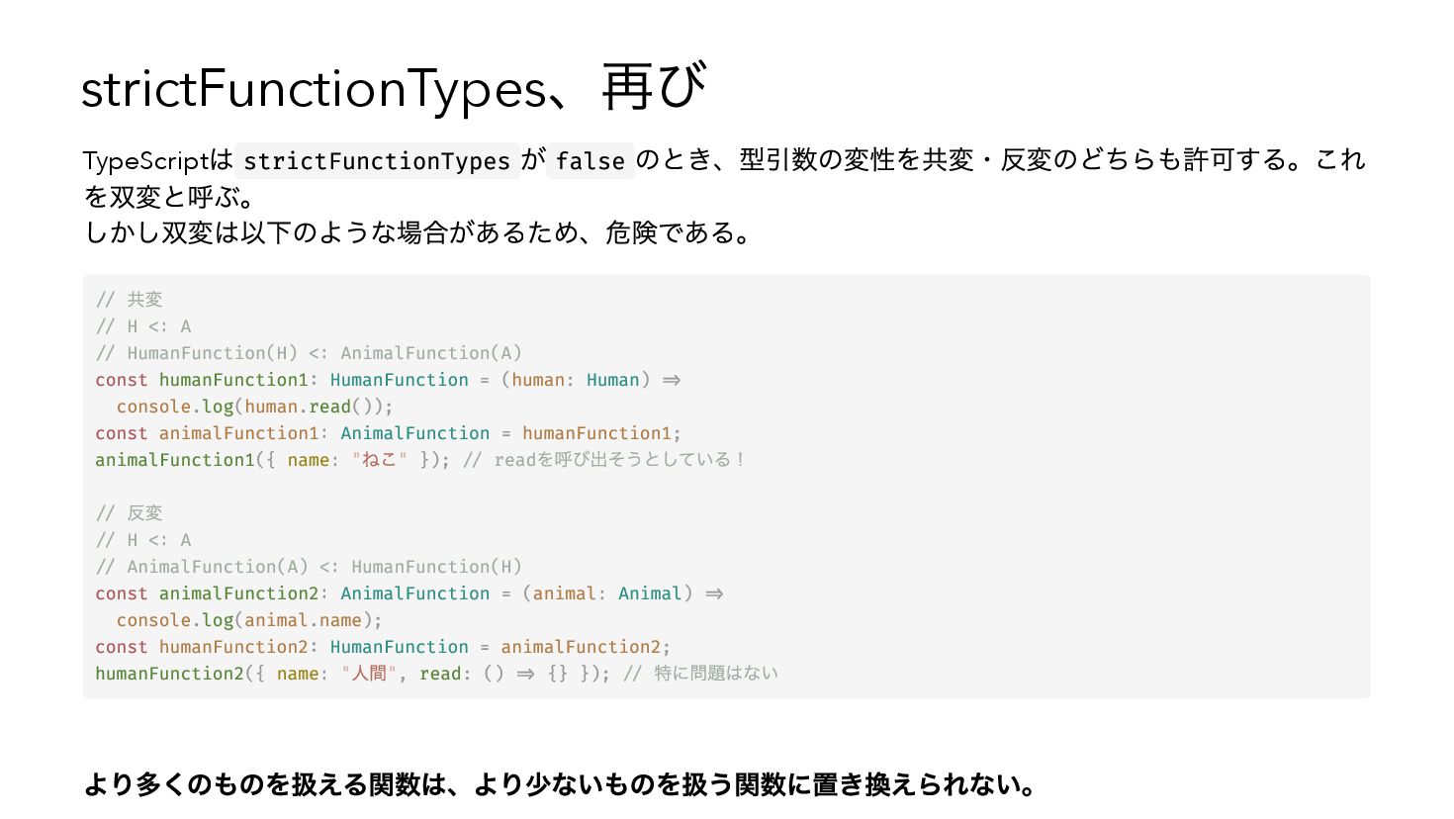This screenshot has height=819, width=1454.
Task: Click the string "ねこ" in the code
Action: [379, 460]
